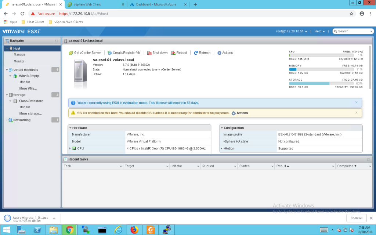
Task: Go back to the previous page
Action: (x=6, y=14)
